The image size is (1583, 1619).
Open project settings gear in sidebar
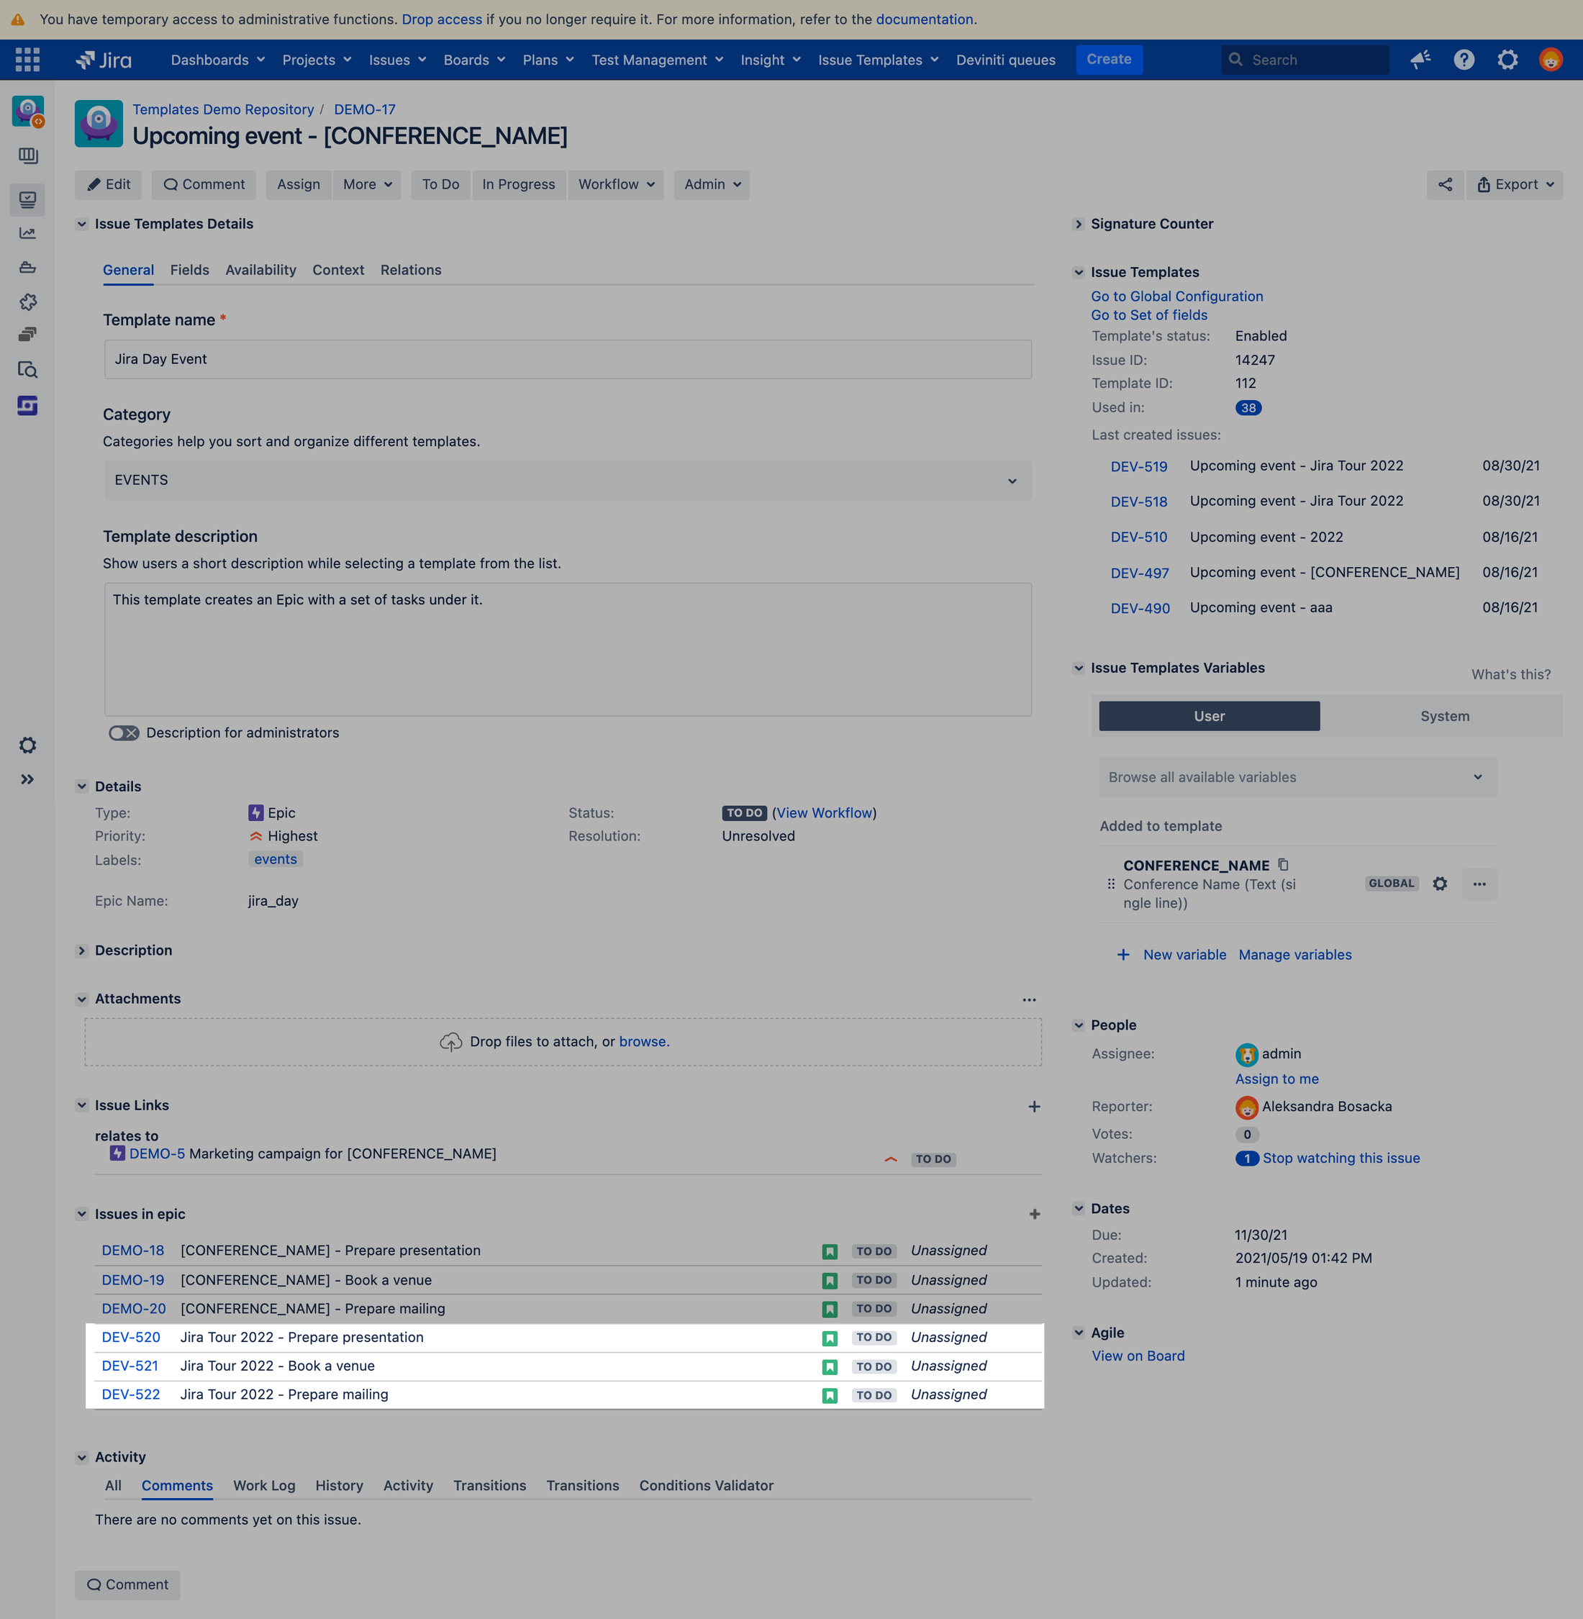click(27, 745)
